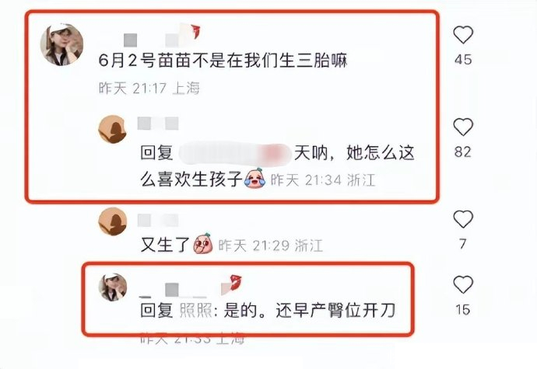Screen dimensions: 537x369
Task: Select the reply text 是的。还早产臀位开刀
Action: pyautogui.click(x=310, y=311)
